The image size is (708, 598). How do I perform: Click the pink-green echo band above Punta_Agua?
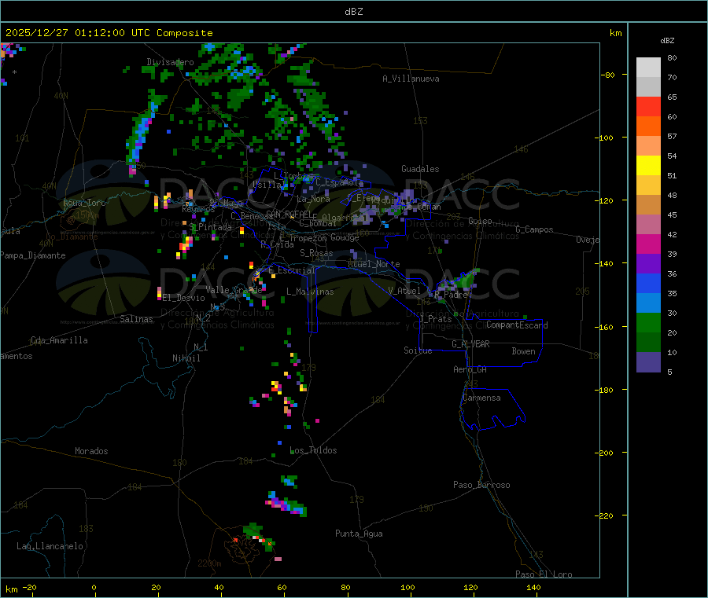(286, 504)
